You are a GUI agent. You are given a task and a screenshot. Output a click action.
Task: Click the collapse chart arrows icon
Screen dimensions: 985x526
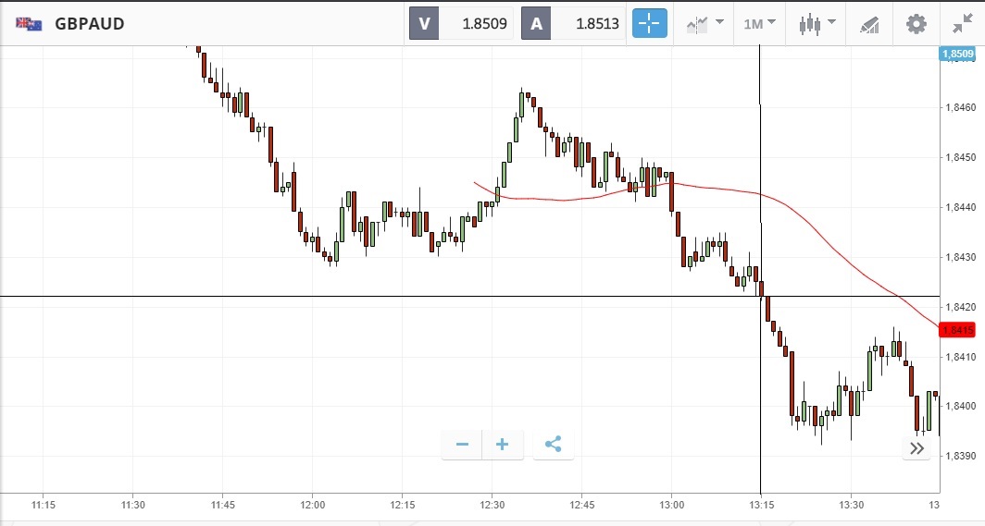coord(963,23)
